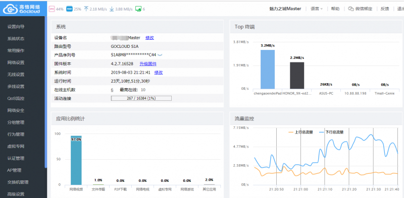Click 反馈 in the top bar
404x198 pixels.
[385, 9]
